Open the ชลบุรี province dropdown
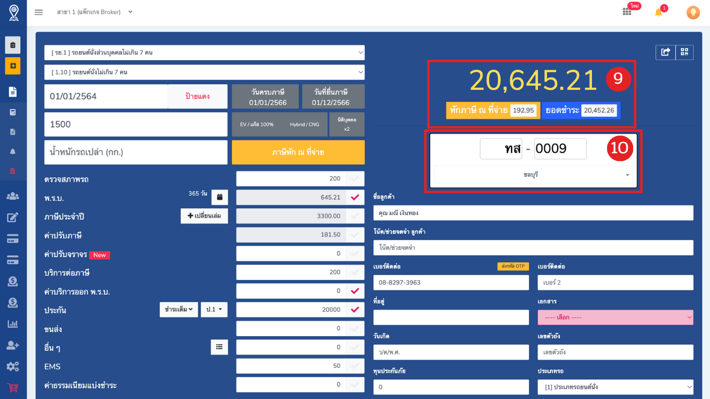The height and width of the screenshot is (399, 710). tap(533, 175)
